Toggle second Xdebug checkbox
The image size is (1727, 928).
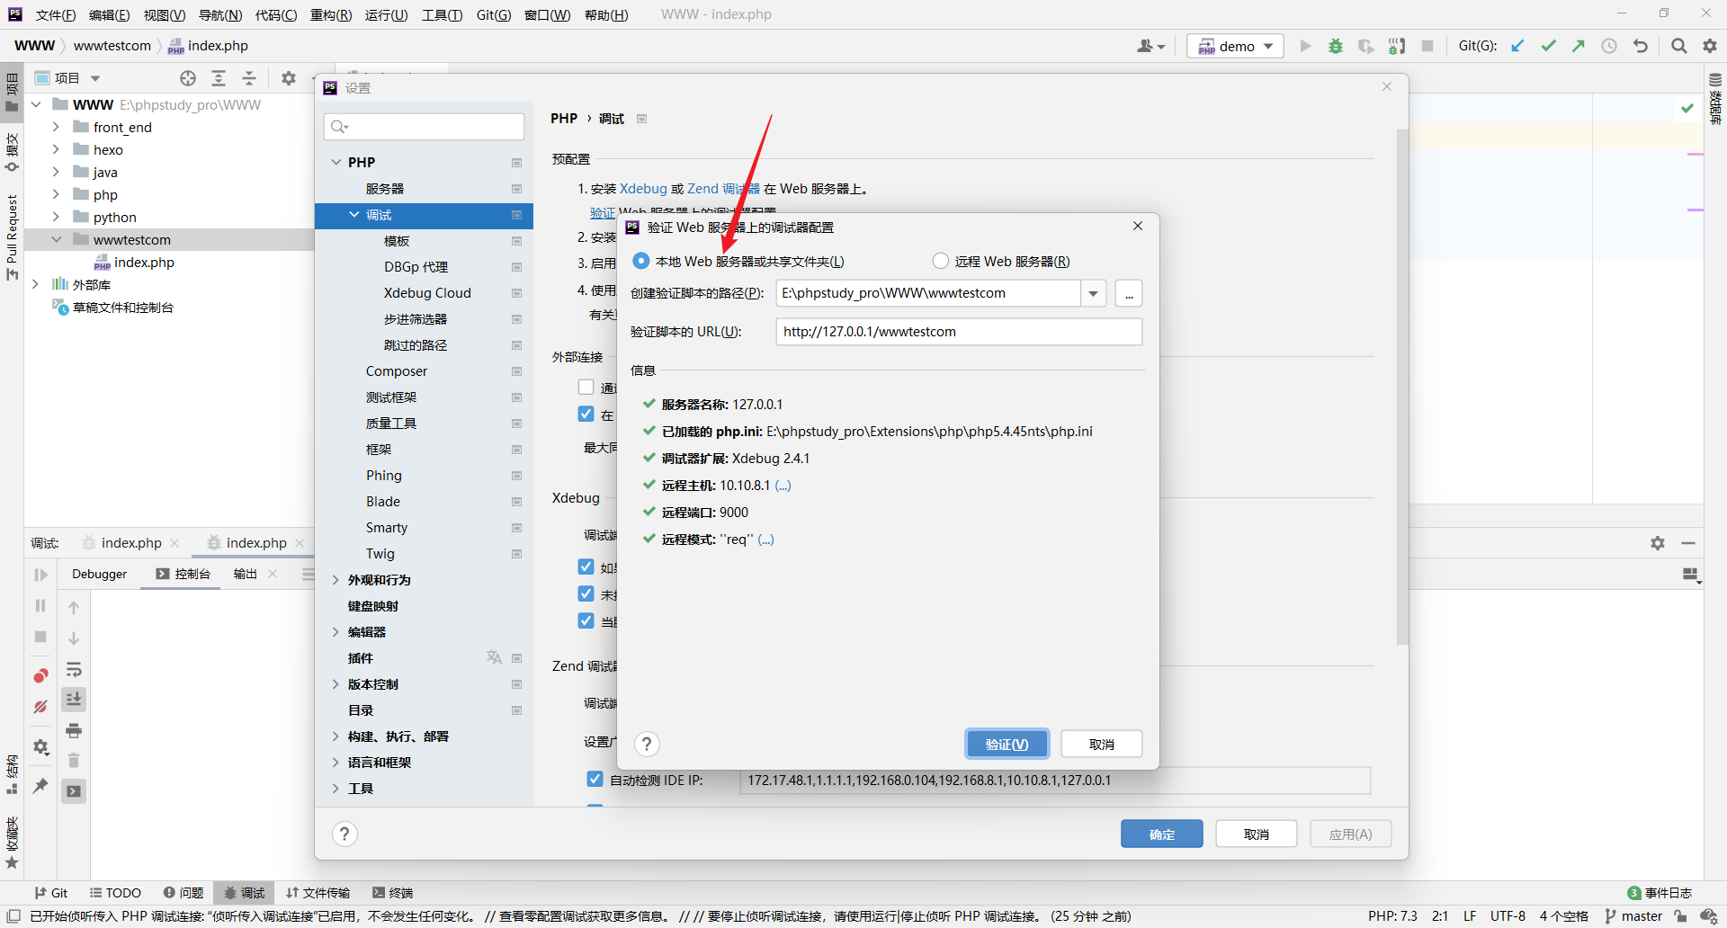click(586, 593)
